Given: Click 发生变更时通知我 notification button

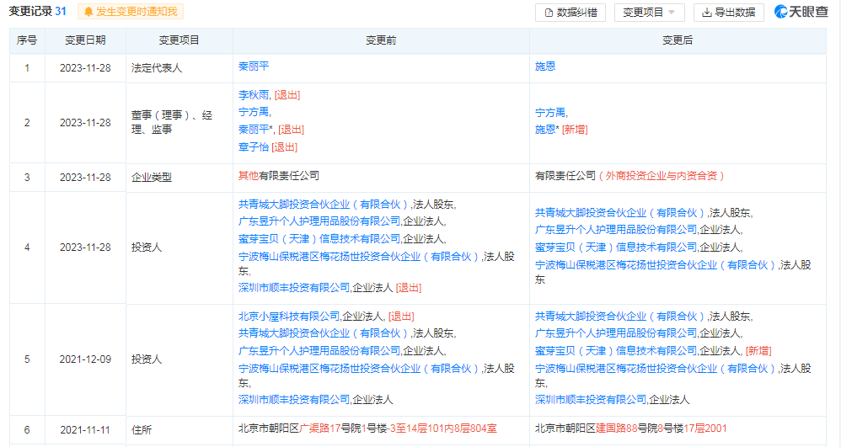Looking at the screenshot, I should pyautogui.click(x=131, y=12).
